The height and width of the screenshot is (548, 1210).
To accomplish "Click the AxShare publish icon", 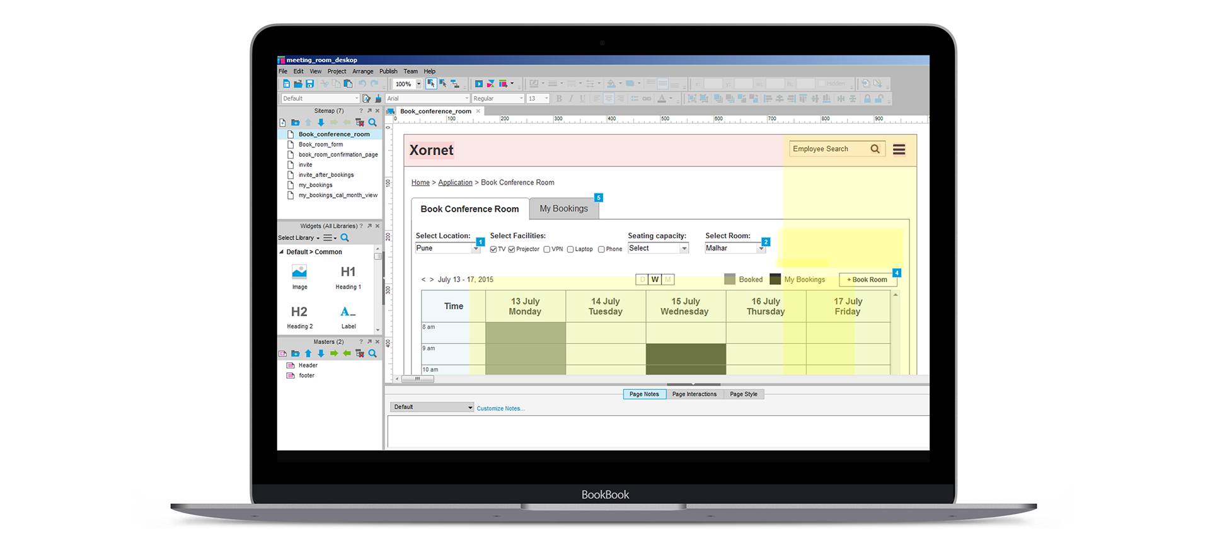I will pyautogui.click(x=491, y=84).
